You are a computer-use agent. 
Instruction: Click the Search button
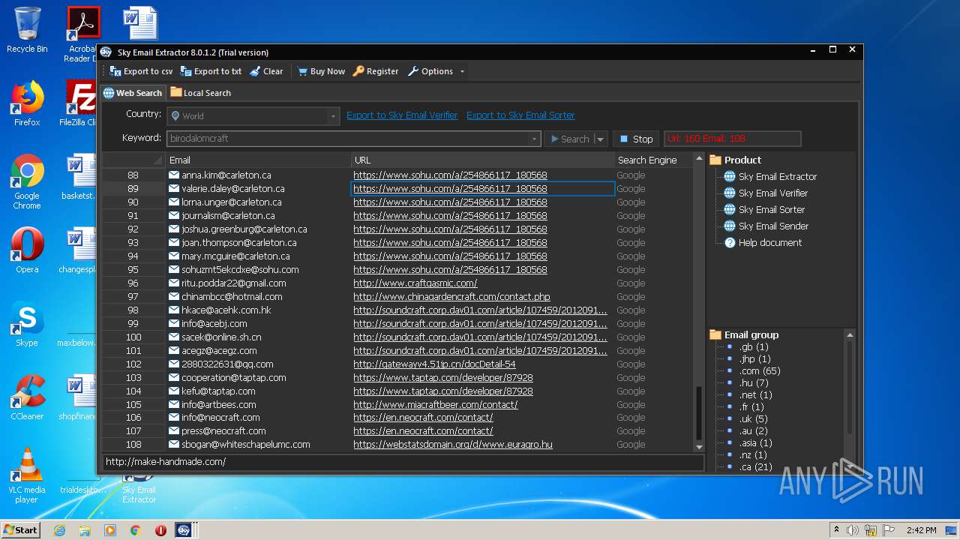pyautogui.click(x=569, y=139)
